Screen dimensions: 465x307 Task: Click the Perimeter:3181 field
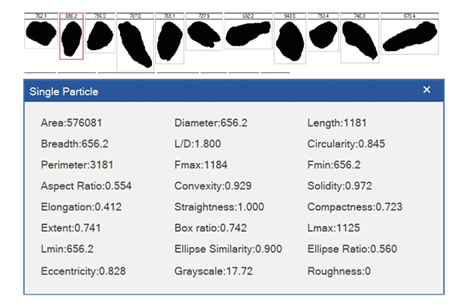pyautogui.click(x=77, y=165)
